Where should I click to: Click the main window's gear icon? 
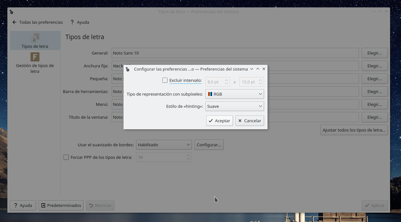(x=12, y=12)
